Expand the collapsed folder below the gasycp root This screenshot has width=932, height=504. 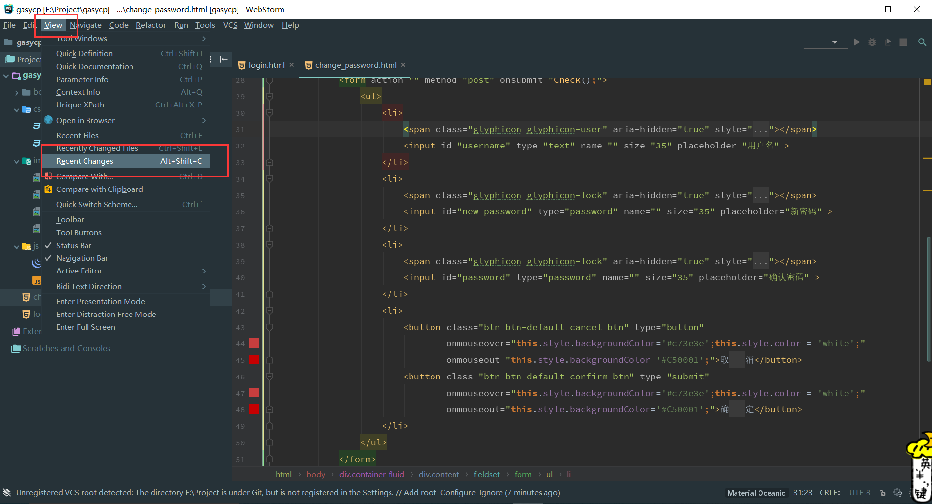click(x=17, y=92)
